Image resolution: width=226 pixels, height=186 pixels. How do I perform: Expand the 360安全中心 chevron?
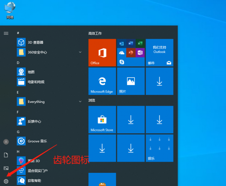coord(80,52)
